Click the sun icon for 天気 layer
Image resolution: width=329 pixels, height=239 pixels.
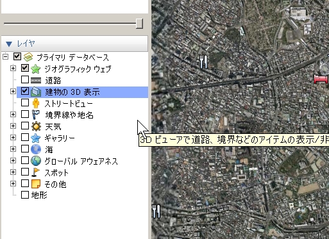tap(36, 126)
